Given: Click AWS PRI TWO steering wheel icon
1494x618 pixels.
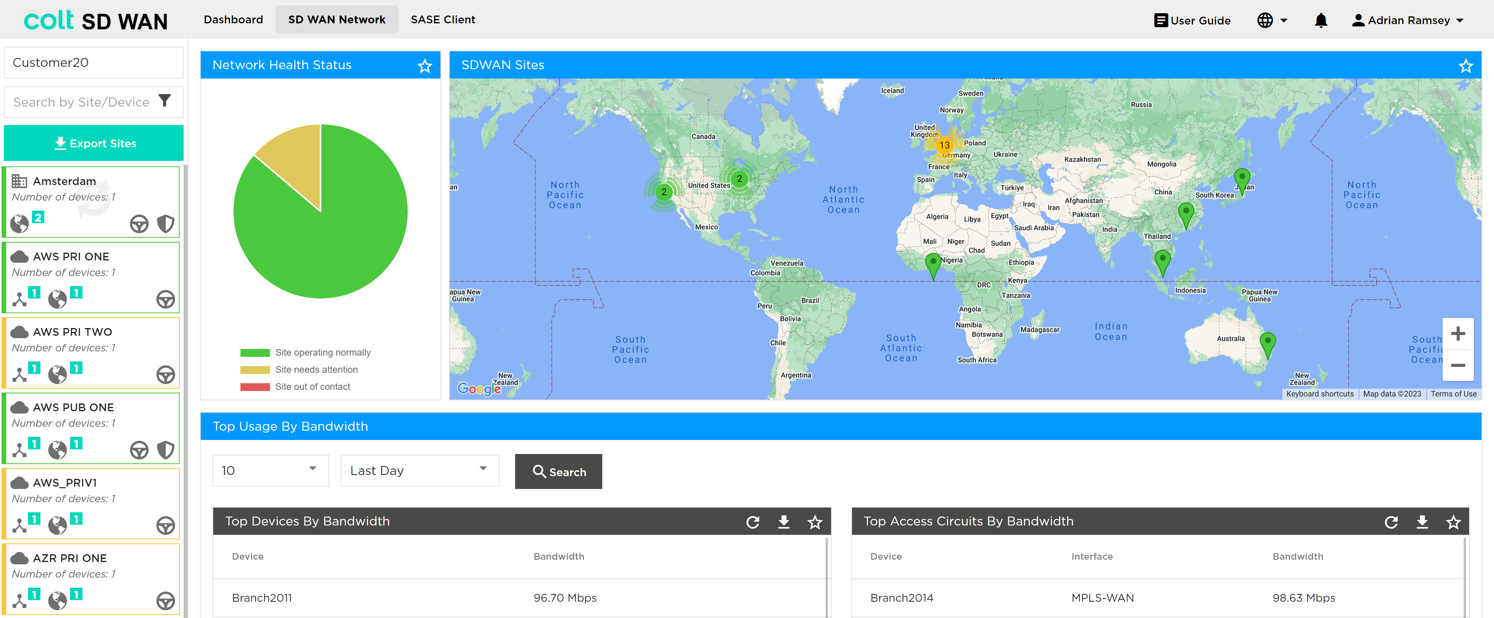Looking at the screenshot, I should tap(166, 374).
